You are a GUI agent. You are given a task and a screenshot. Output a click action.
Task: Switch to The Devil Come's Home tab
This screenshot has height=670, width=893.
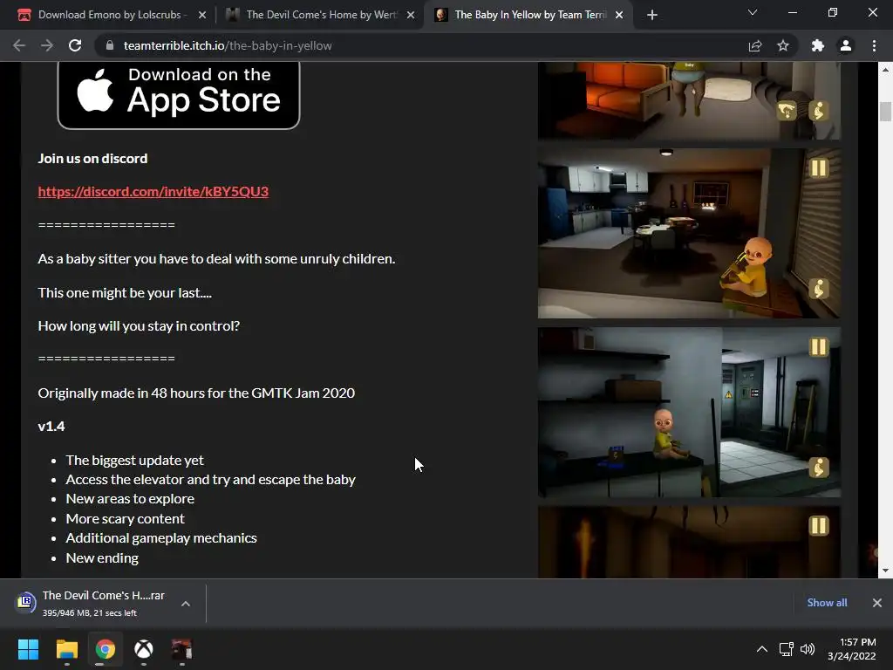[x=321, y=15]
